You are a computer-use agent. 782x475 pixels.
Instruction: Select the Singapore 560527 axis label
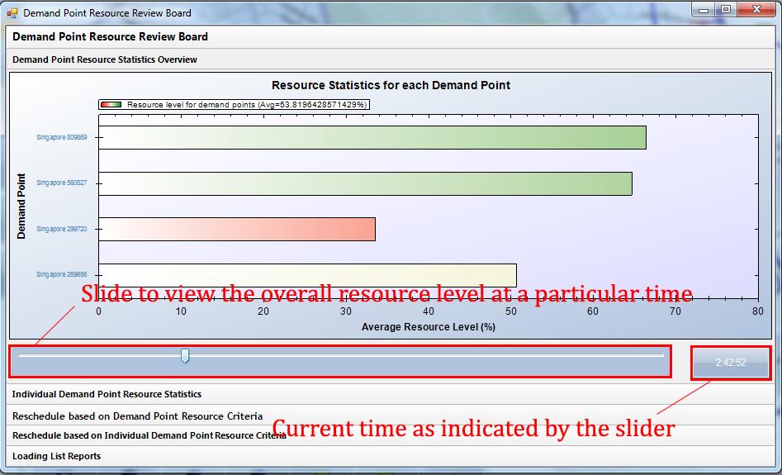pyautogui.click(x=62, y=183)
